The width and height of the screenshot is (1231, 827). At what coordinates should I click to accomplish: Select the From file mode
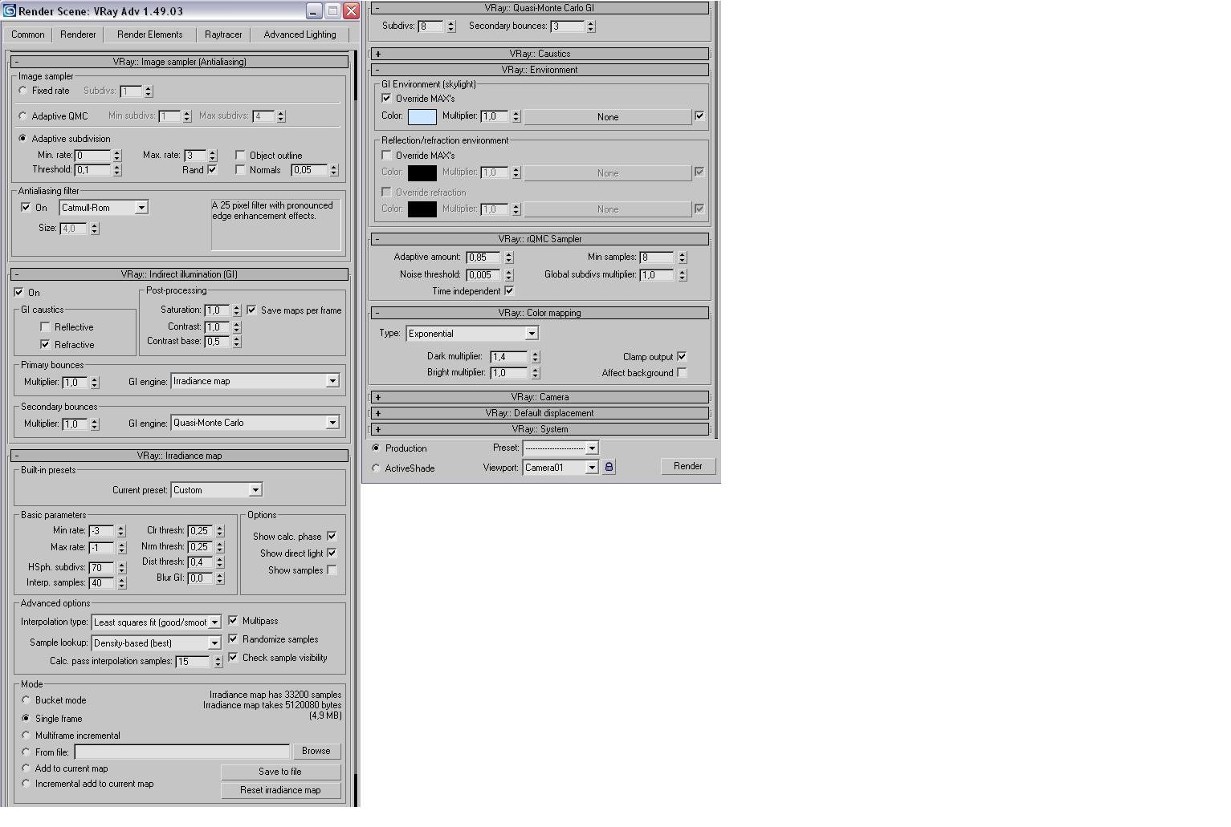point(26,752)
